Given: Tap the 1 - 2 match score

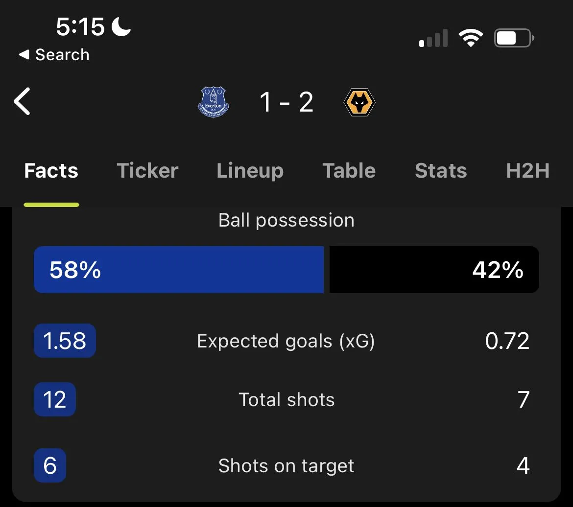Looking at the screenshot, I should pyautogui.click(x=286, y=102).
